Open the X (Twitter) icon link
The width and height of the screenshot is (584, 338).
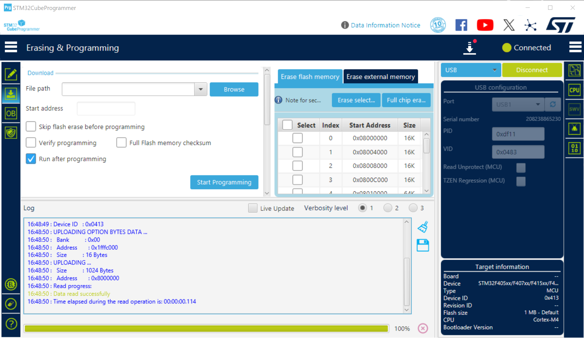(x=509, y=25)
